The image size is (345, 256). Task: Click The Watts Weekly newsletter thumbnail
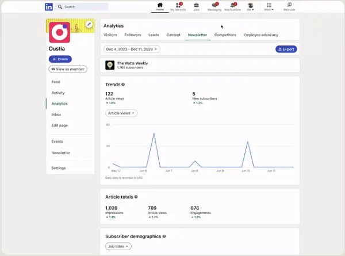tap(110, 65)
